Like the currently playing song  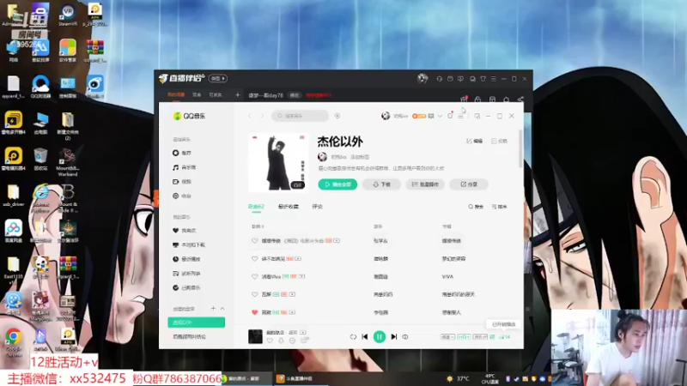click(x=270, y=341)
